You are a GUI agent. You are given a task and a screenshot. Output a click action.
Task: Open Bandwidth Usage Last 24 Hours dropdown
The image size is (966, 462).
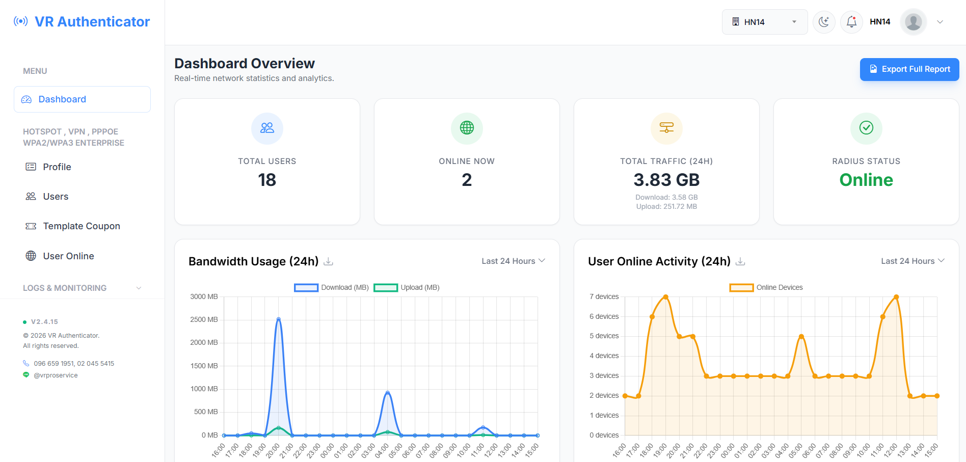(513, 261)
